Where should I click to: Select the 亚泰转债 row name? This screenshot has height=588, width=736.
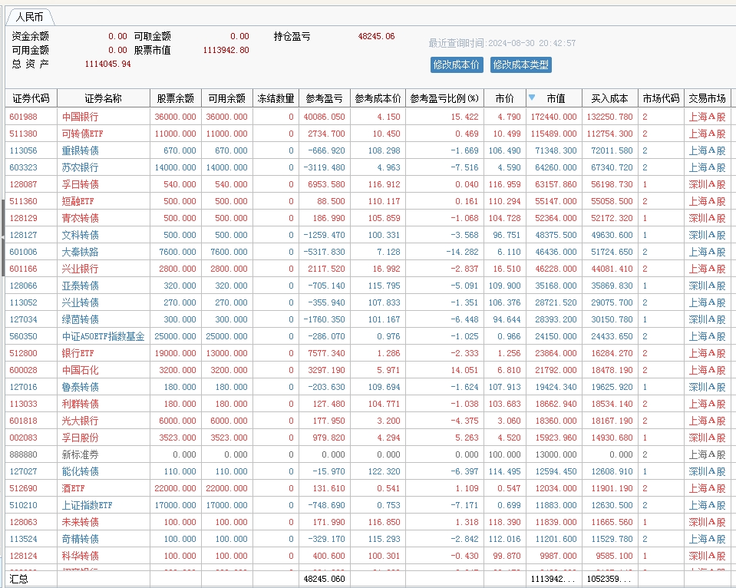click(x=81, y=286)
